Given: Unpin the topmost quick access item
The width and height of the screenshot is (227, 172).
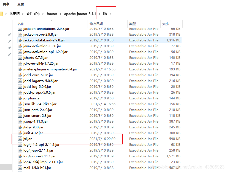Looking at the screenshot, I should point(10,34).
